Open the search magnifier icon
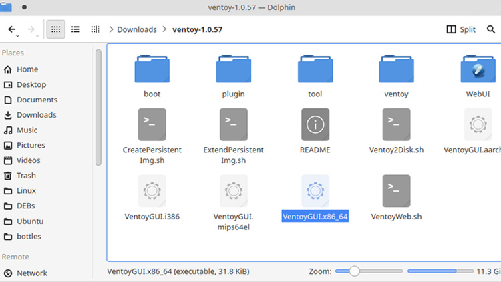Image resolution: width=501 pixels, height=282 pixels. (x=494, y=29)
